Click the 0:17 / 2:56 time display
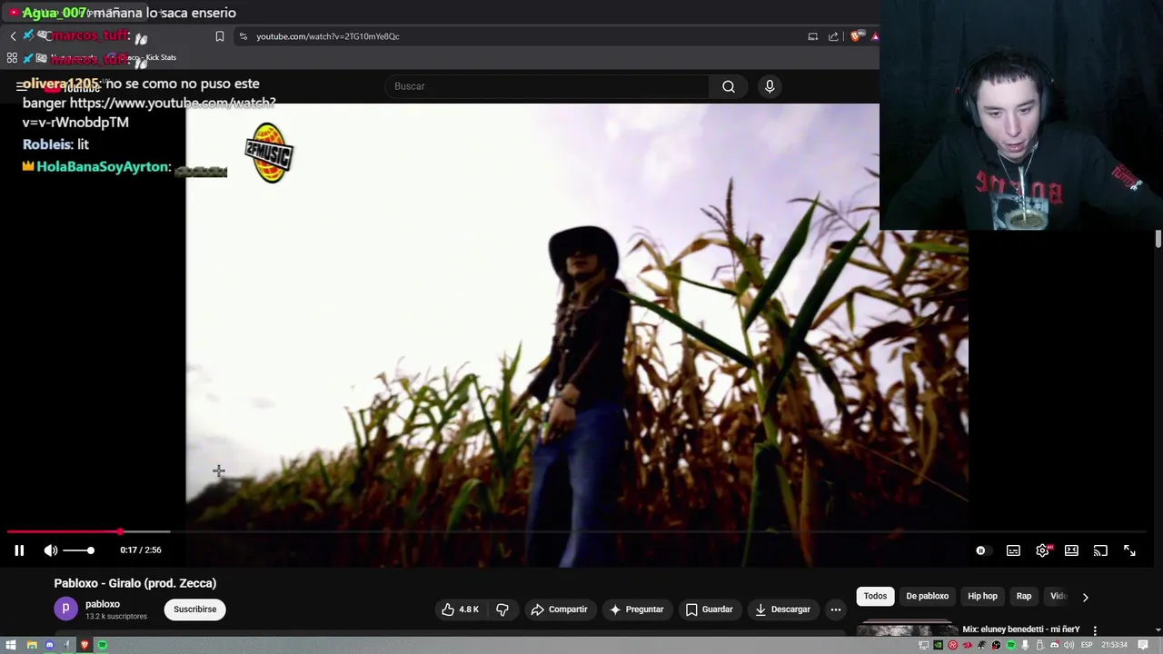Screen dimensions: 1163x654 coord(141,550)
